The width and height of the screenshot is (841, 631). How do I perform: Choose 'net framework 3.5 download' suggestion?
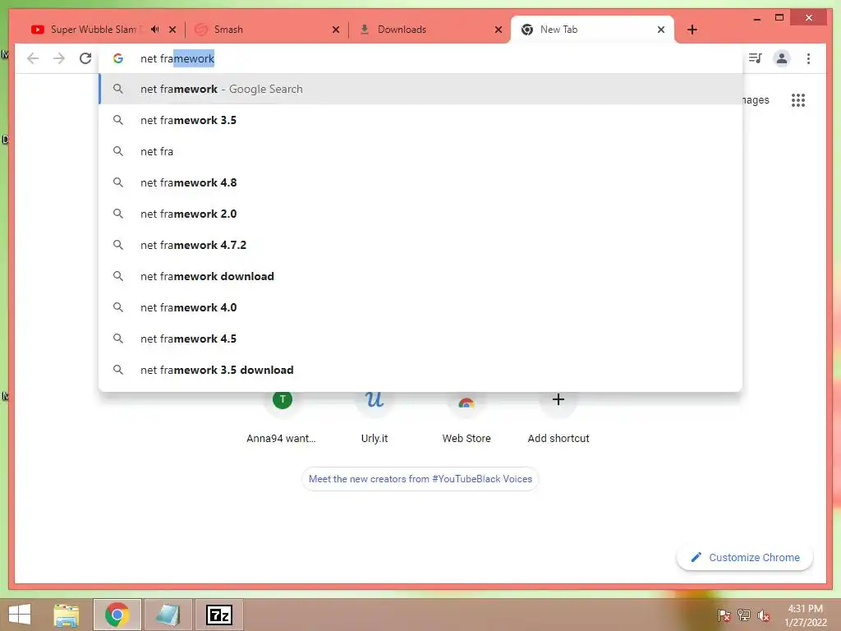[421, 370]
